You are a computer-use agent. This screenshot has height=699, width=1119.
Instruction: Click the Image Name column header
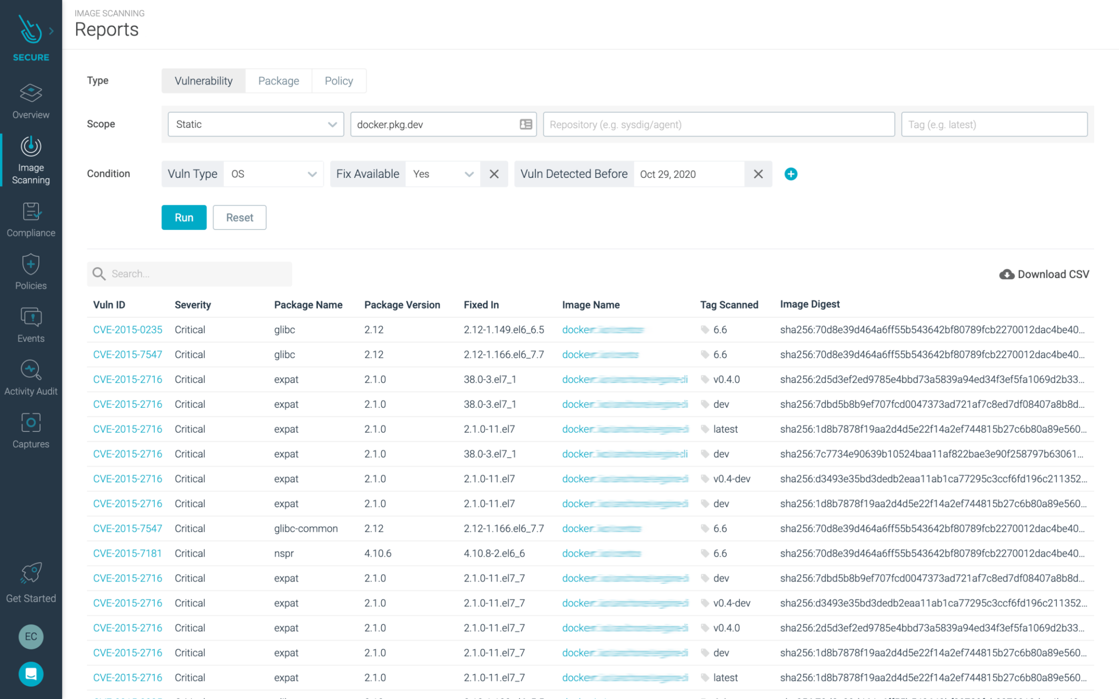coord(591,305)
